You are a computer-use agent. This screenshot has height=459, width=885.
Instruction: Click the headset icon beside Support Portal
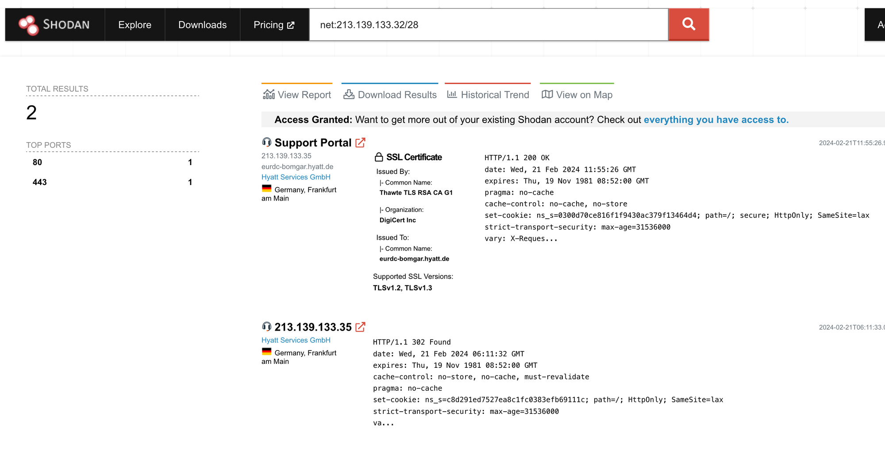(266, 142)
